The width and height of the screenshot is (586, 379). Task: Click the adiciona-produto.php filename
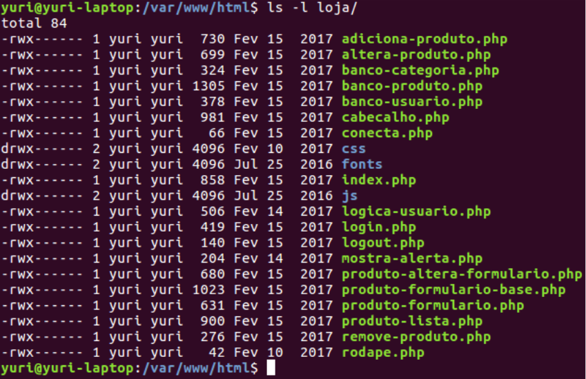pyautogui.click(x=424, y=39)
